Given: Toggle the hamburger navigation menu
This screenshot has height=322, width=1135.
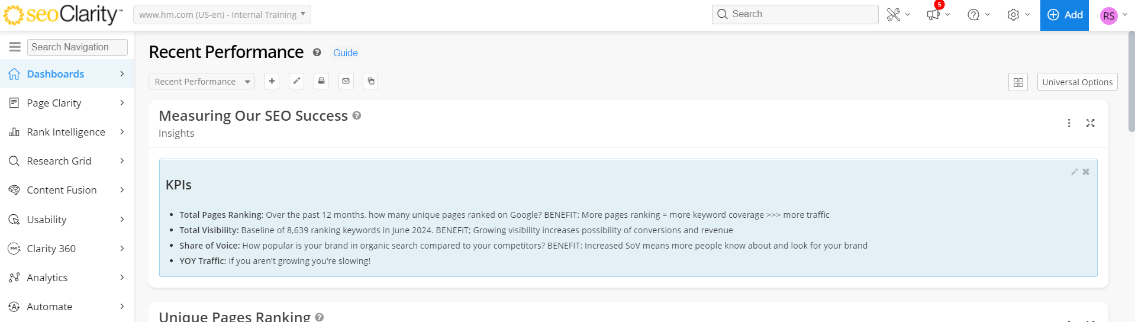Looking at the screenshot, I should tap(15, 47).
